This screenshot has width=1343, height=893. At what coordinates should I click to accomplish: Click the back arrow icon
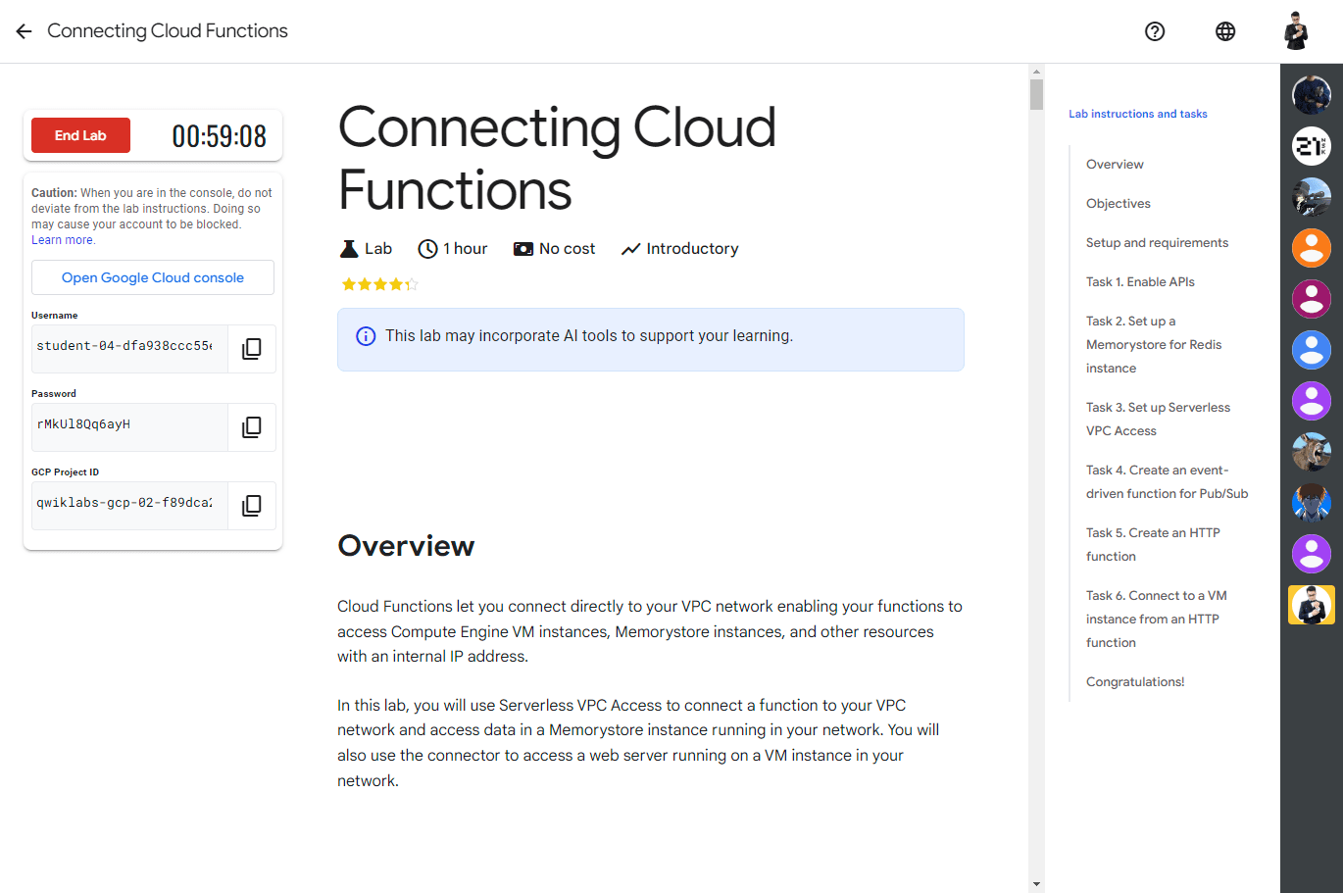[24, 31]
